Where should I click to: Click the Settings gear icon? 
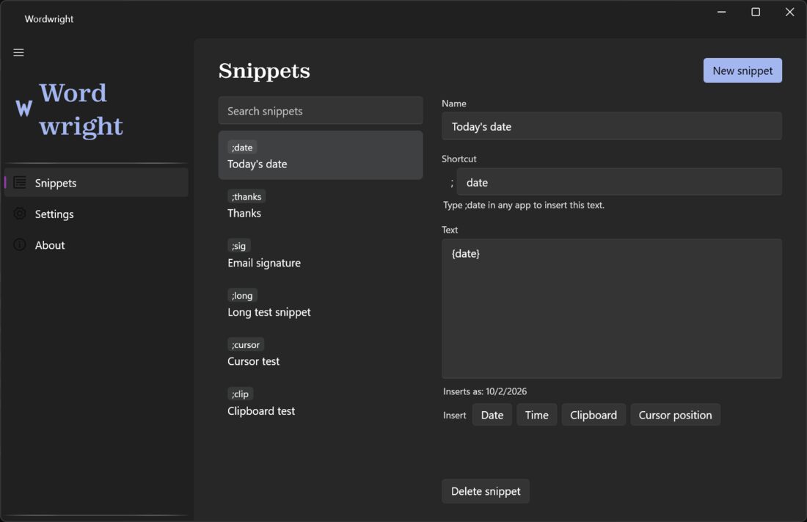[20, 214]
